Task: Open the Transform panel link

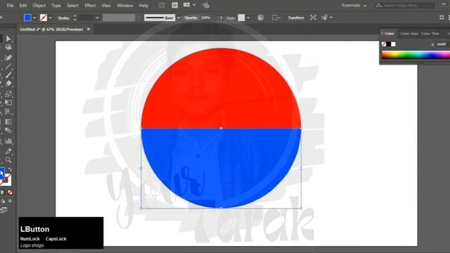Action: (x=296, y=18)
